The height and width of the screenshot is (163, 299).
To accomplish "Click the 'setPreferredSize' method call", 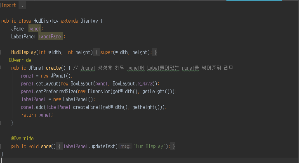I will point(56,92).
